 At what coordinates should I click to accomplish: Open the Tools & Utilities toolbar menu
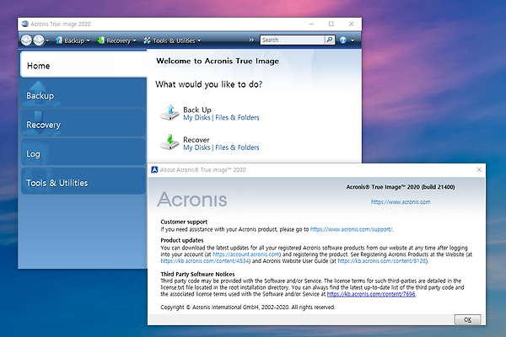coord(172,40)
